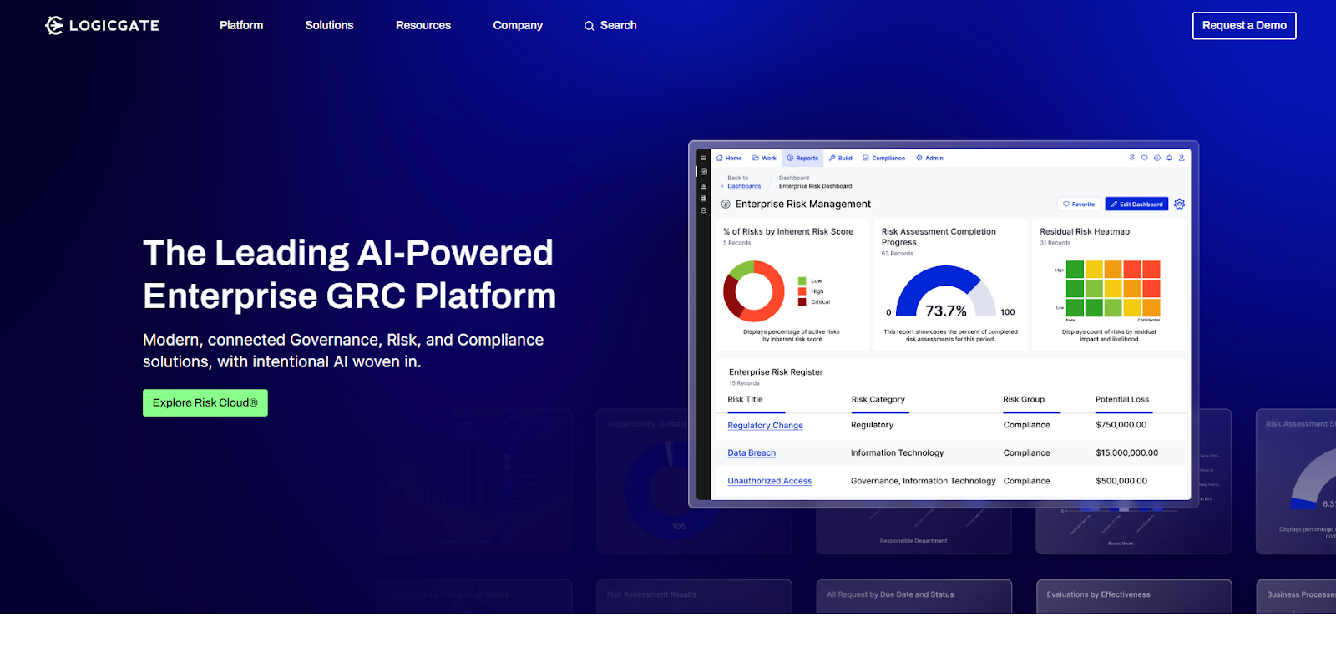This screenshot has width=1336, height=662.
Task: Click the magnifier Search icon in navbar
Action: pos(589,26)
